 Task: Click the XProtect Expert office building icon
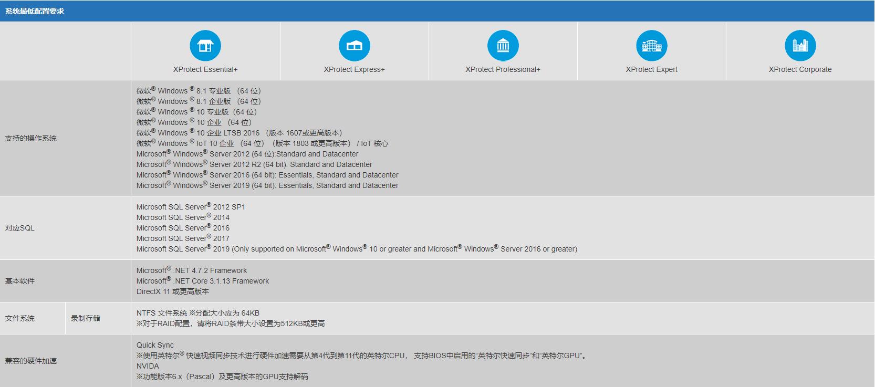click(x=651, y=46)
